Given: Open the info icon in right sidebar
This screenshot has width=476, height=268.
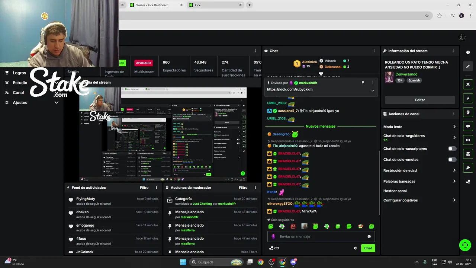Looking at the screenshot, I should 468,52.
